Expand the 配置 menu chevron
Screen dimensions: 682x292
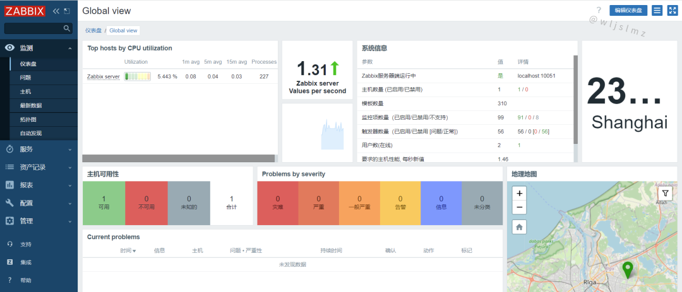pyautogui.click(x=70, y=203)
